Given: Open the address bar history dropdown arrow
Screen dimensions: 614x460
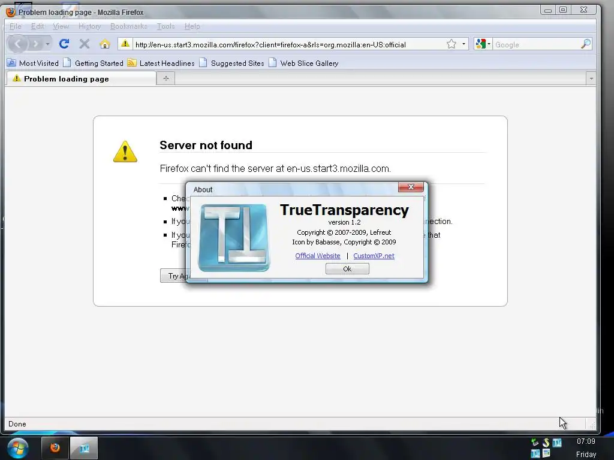Looking at the screenshot, I should coord(463,44).
